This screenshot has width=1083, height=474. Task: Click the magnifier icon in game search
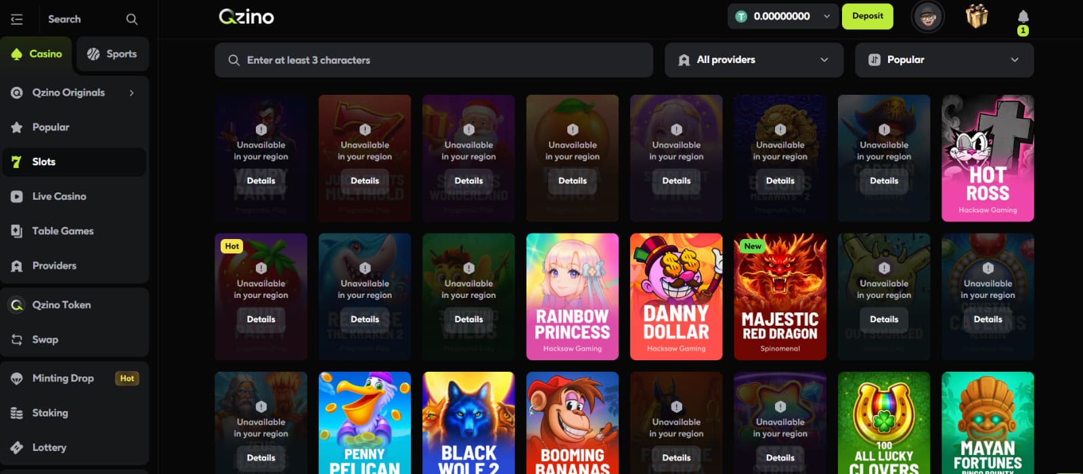[234, 60]
